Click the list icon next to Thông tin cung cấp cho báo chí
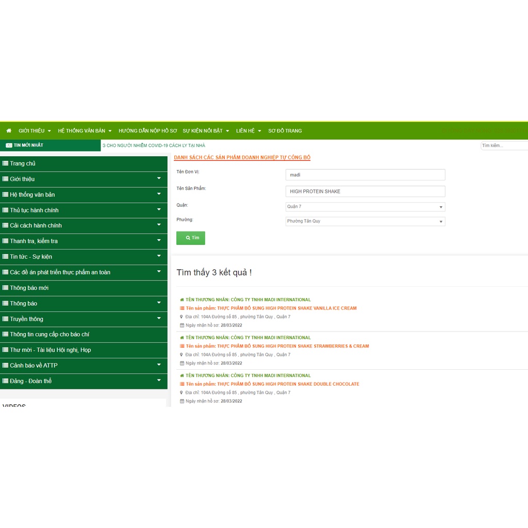Screen dimensions: 528x528 click(5, 334)
